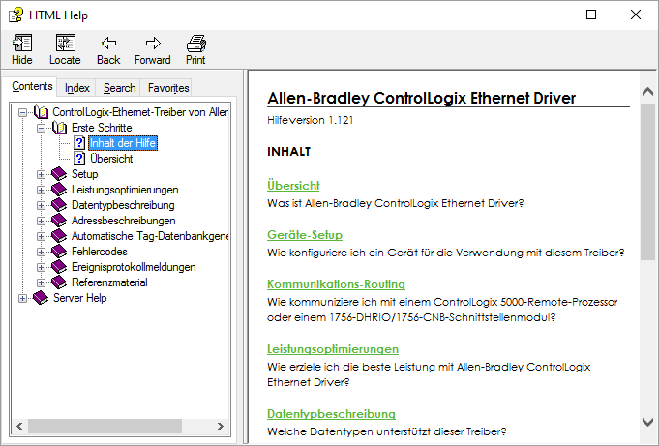This screenshot has height=446, width=659.
Task: Select the Übersicht tree item
Action: [111, 159]
